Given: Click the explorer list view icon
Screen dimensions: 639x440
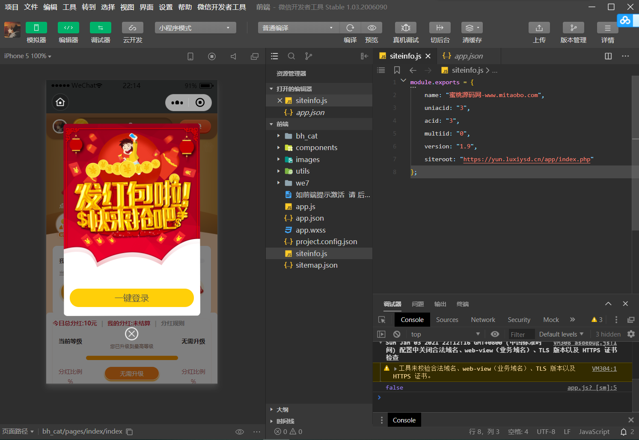Looking at the screenshot, I should coord(275,56).
